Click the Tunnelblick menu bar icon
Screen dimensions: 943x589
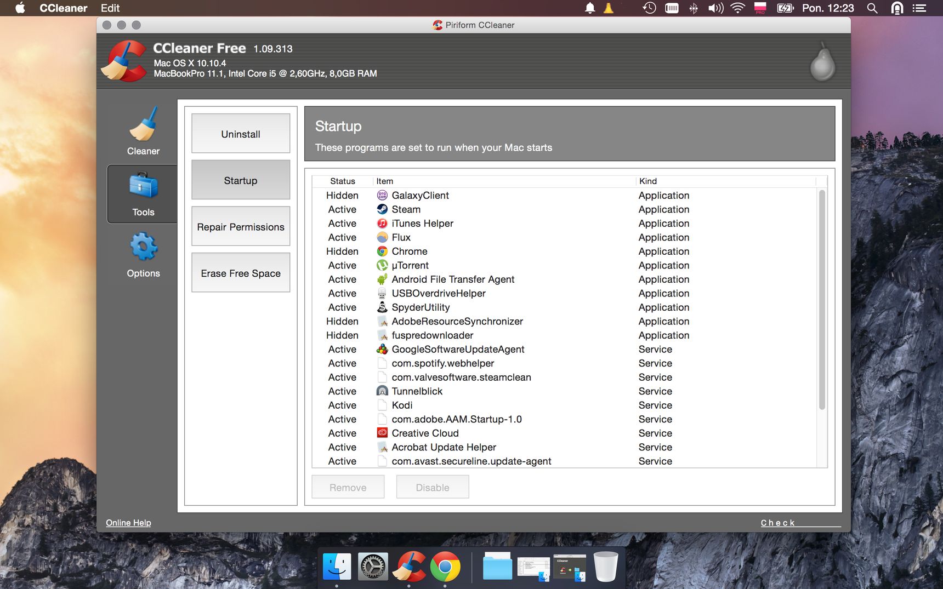pyautogui.click(x=897, y=8)
